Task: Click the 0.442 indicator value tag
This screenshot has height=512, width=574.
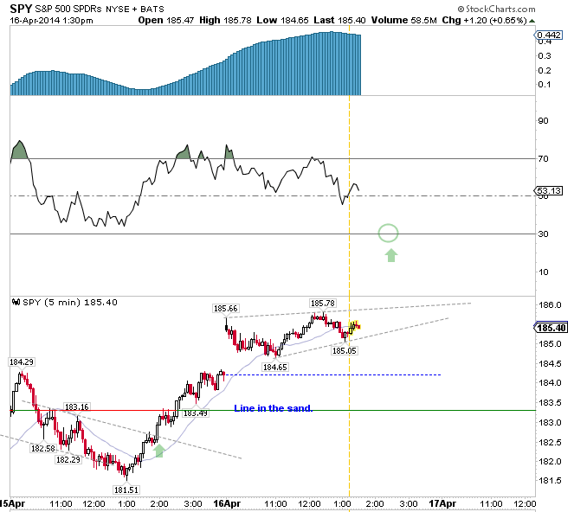Action: pyautogui.click(x=548, y=35)
